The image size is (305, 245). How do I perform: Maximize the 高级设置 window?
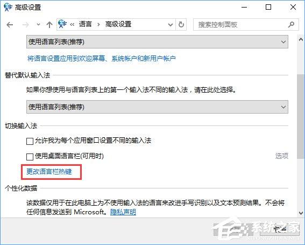268,7
